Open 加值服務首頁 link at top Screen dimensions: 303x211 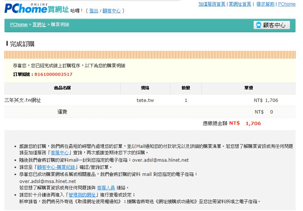pos(212,4)
